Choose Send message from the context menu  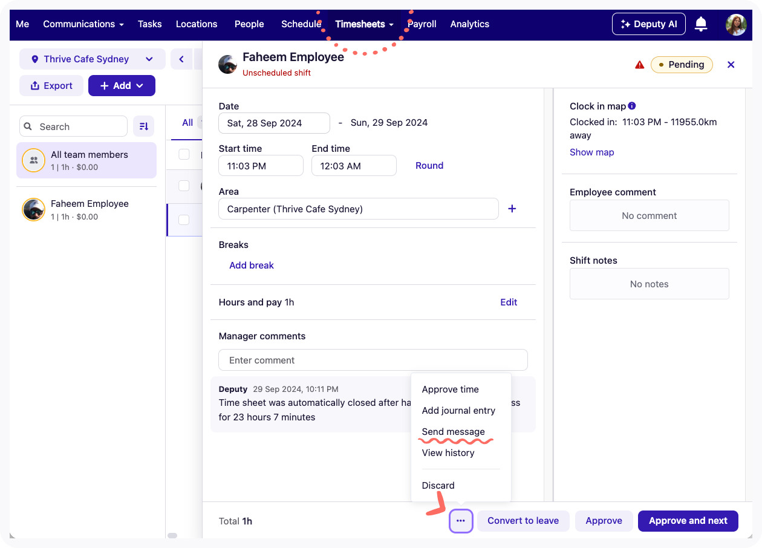click(x=453, y=431)
